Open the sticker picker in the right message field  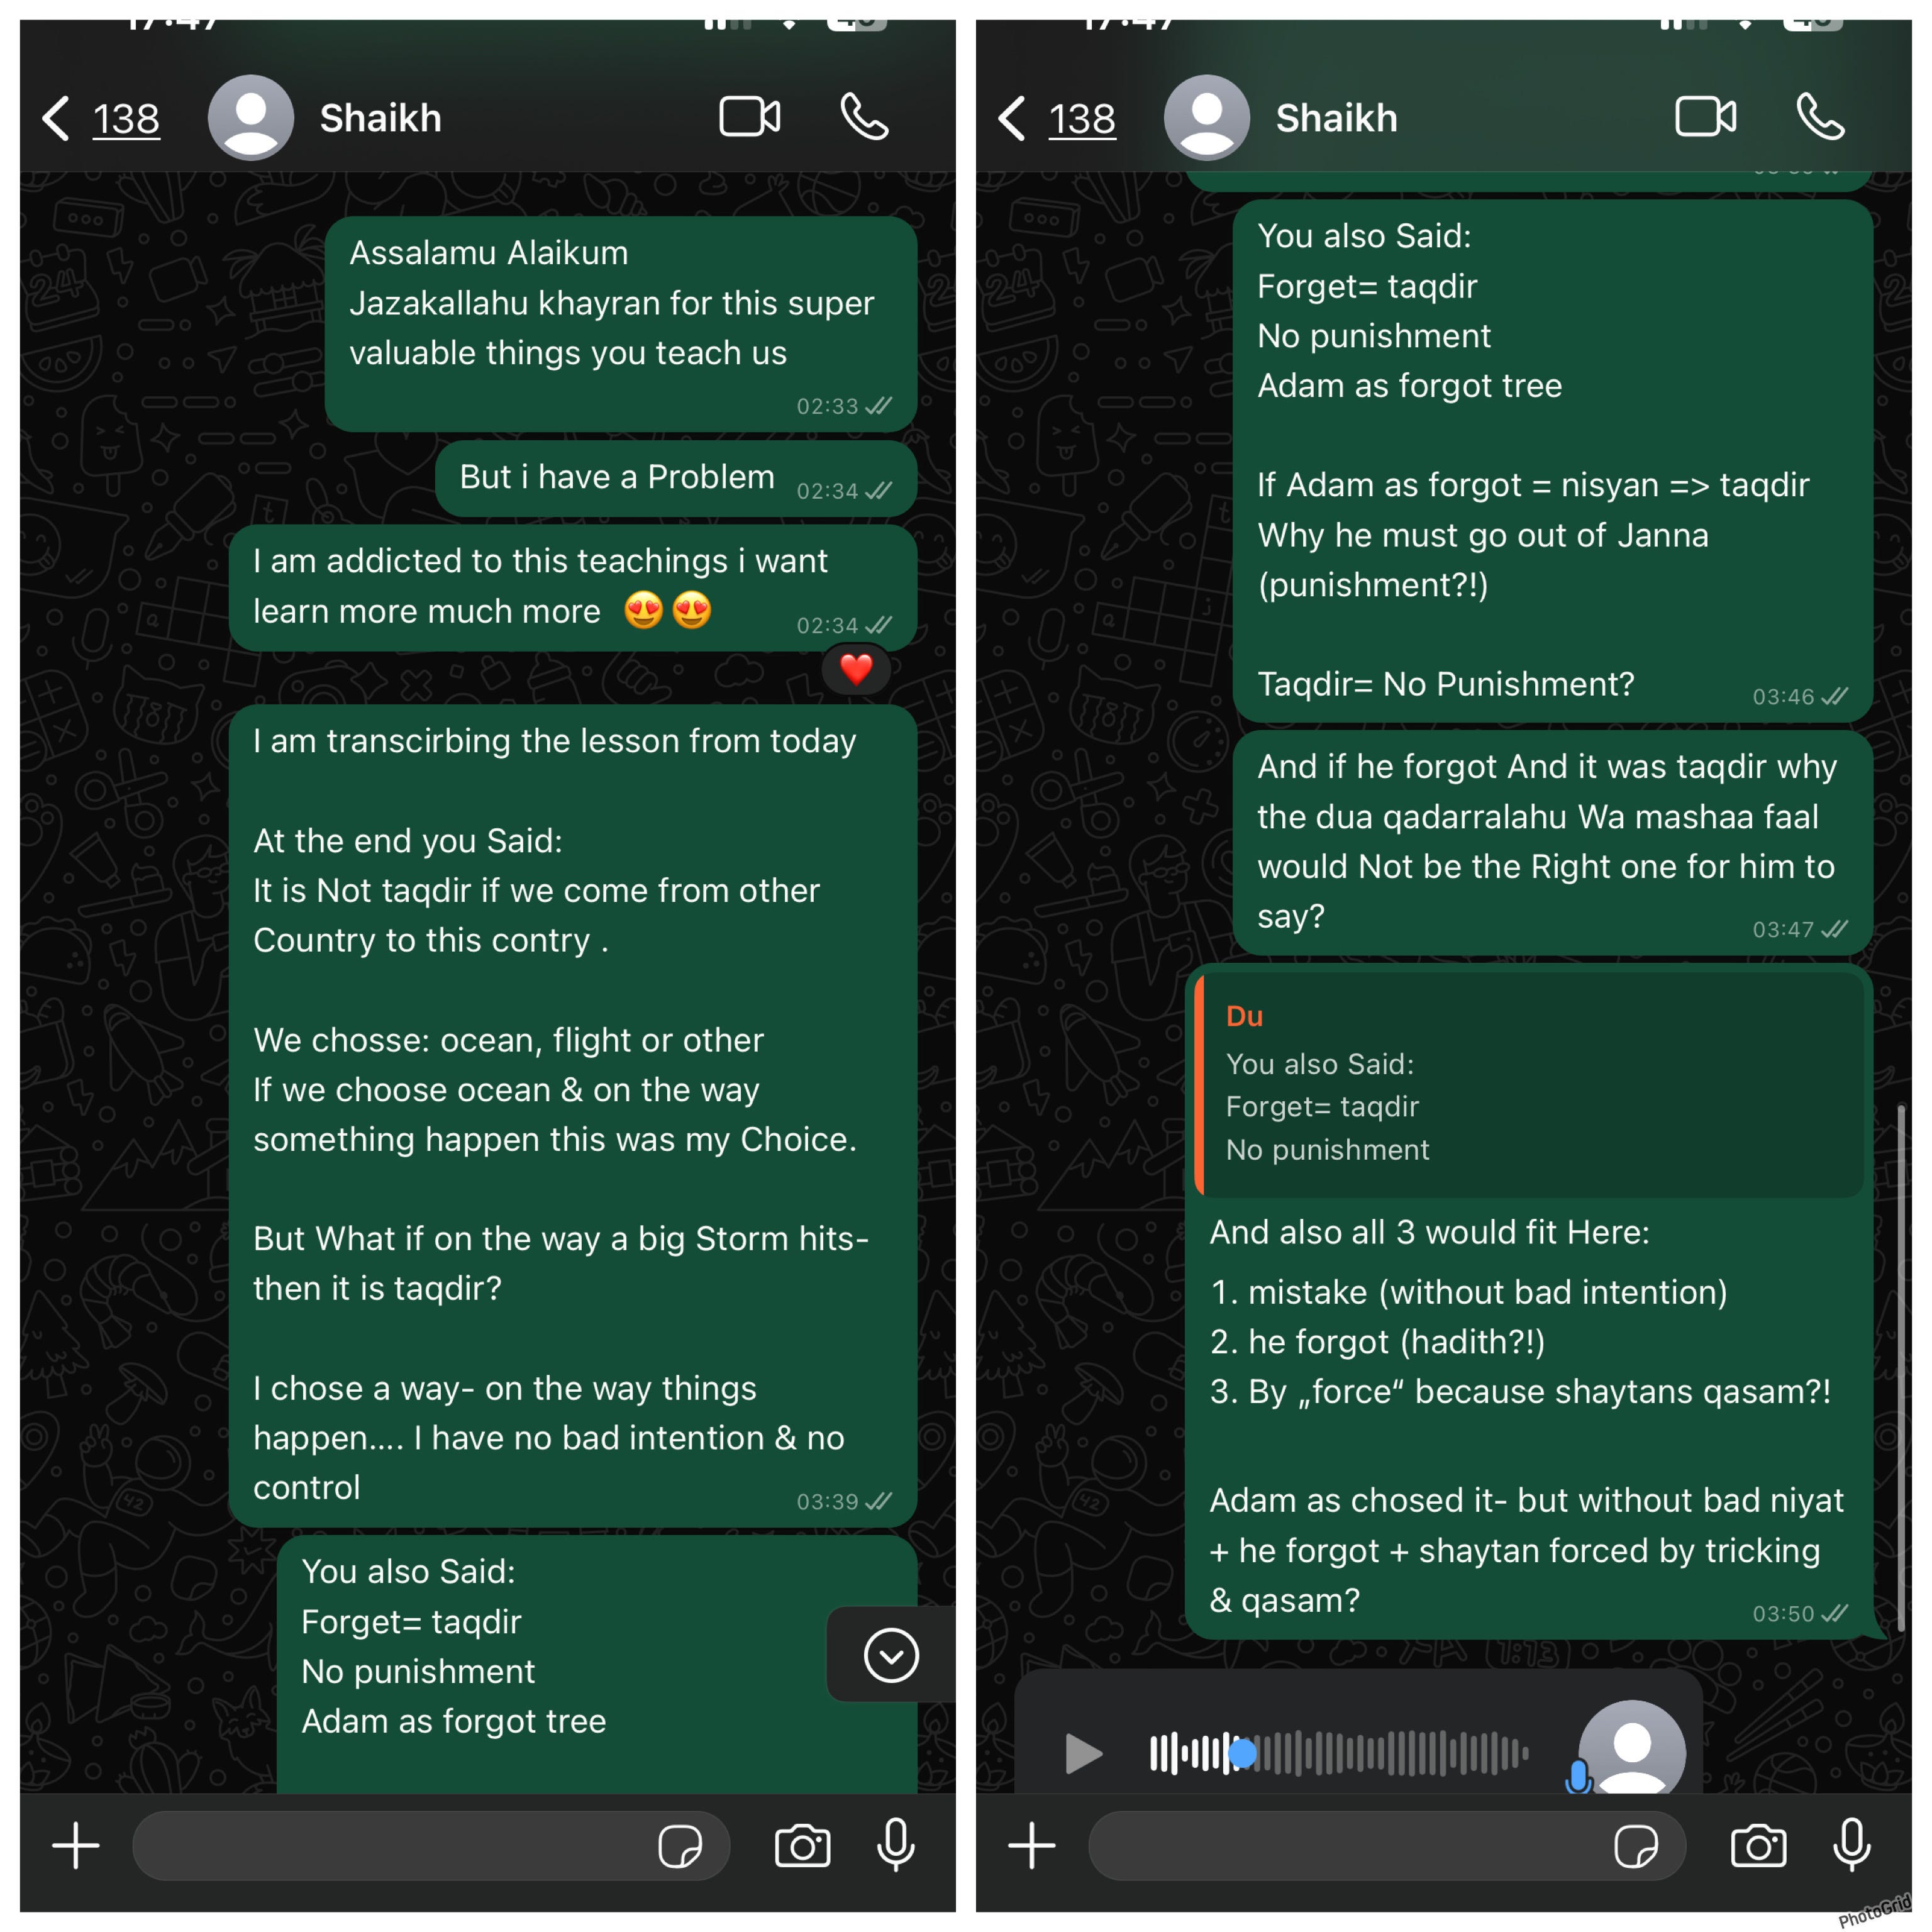pyautogui.click(x=1636, y=1846)
